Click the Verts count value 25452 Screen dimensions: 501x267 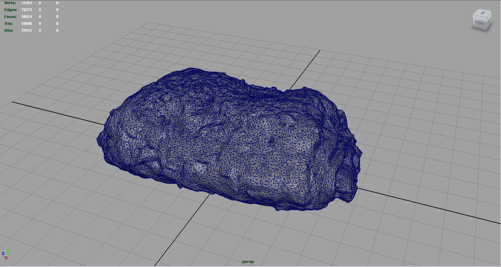27,3
